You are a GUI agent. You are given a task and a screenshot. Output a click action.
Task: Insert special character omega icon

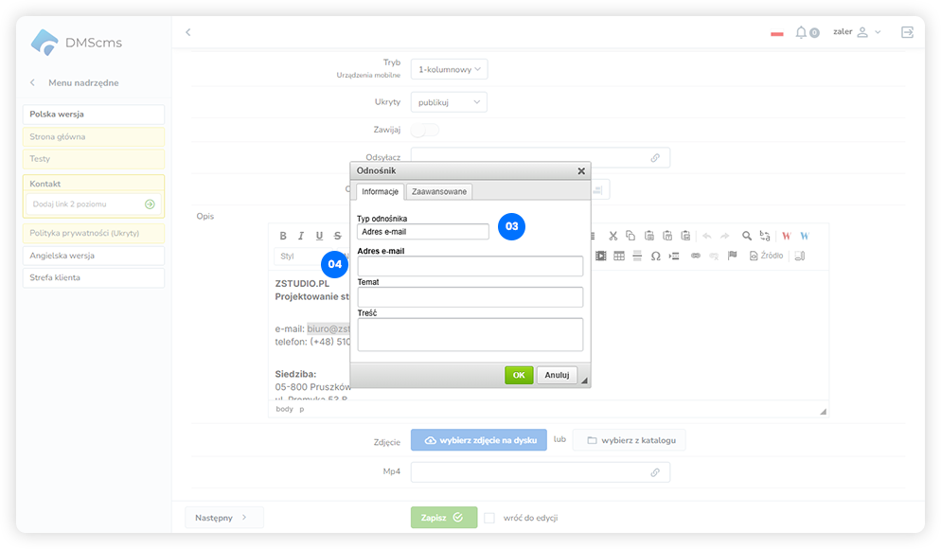click(x=656, y=257)
